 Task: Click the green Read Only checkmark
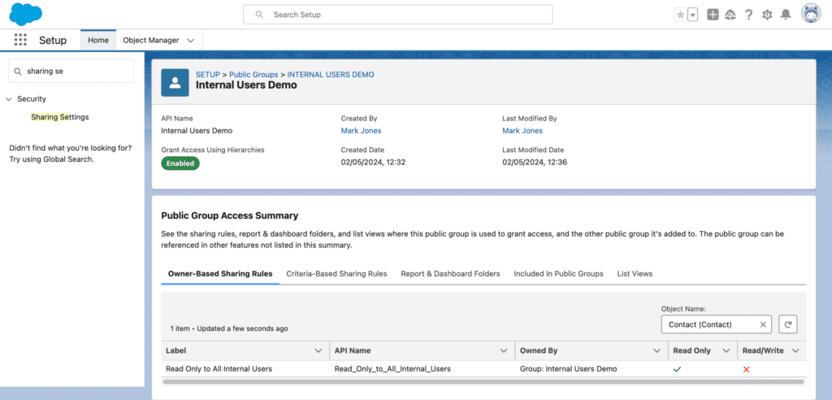pyautogui.click(x=677, y=368)
